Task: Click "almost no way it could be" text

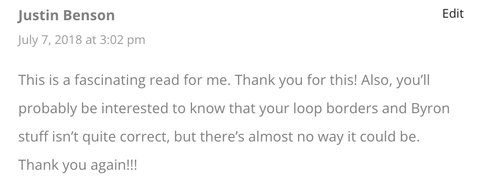Action: pyautogui.click(x=334, y=137)
